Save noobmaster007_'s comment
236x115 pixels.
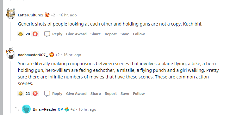[125, 94]
